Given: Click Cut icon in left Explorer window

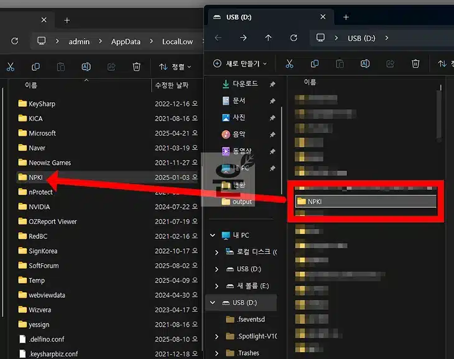Looking at the screenshot, I should click(x=11, y=67).
